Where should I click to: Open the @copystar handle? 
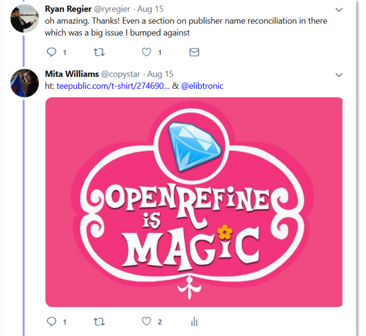(x=121, y=74)
